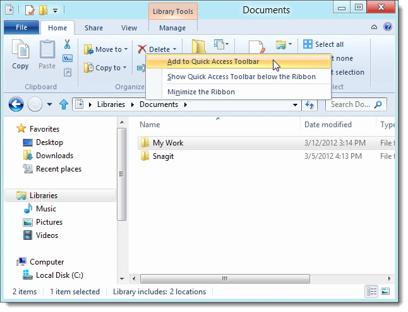
Task: Choose Add to Quick Access Toolbar
Action: point(238,61)
